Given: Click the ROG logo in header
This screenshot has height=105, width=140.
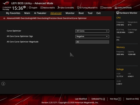Looking at the screenshot, I should (6, 3).
